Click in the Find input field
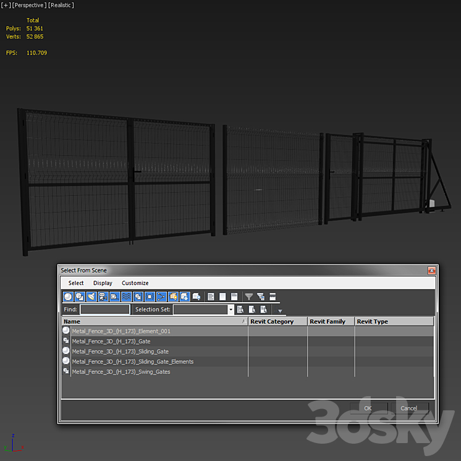The image size is (461, 461). (105, 310)
